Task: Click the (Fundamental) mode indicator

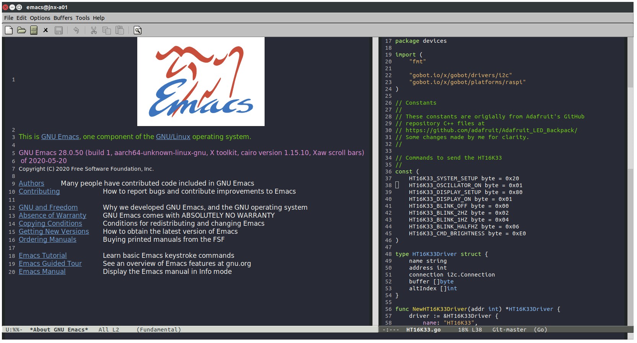Action: (159, 330)
